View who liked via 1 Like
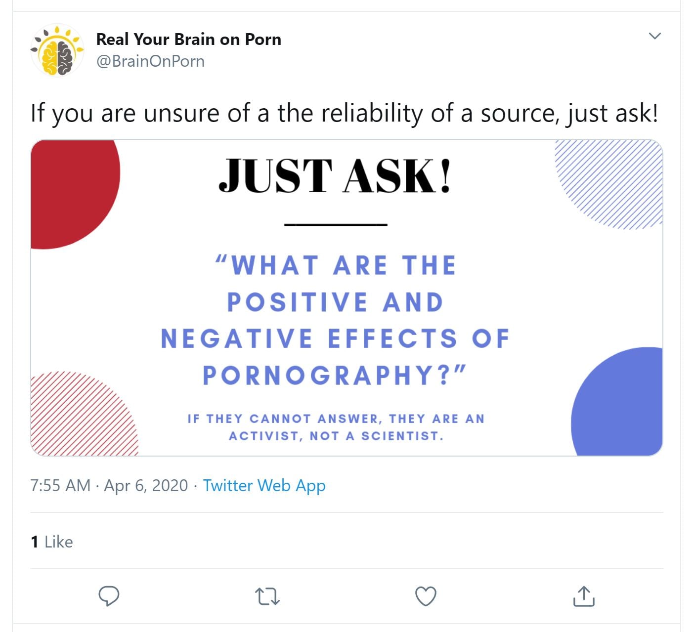The width and height of the screenshot is (694, 632). coord(52,542)
